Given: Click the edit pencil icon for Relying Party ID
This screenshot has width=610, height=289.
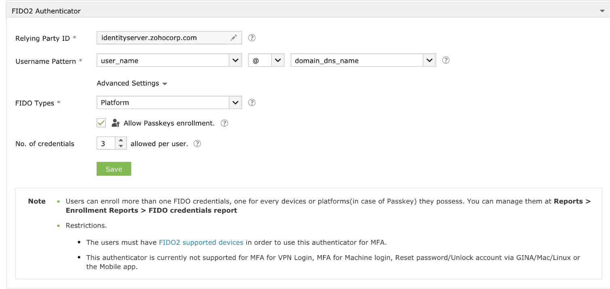Looking at the screenshot, I should pos(234,38).
